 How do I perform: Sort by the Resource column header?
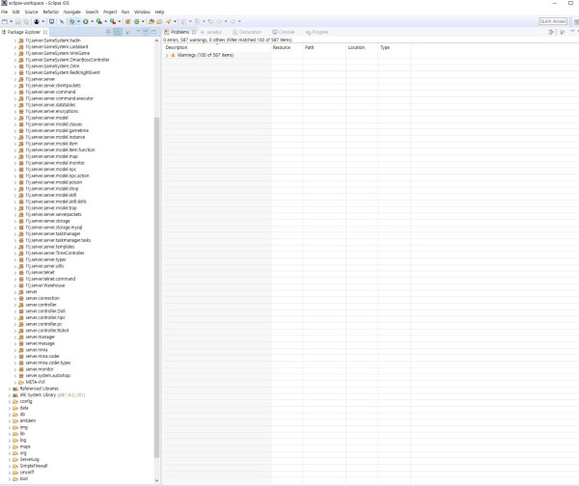click(287, 47)
